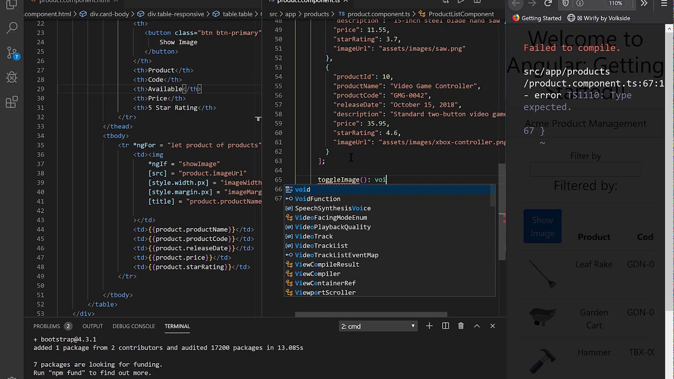Reload the browser page

pyautogui.click(x=548, y=4)
